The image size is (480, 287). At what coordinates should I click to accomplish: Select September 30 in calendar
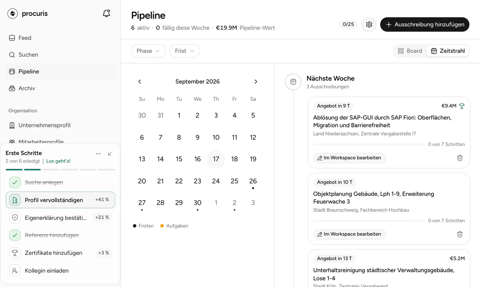(197, 203)
